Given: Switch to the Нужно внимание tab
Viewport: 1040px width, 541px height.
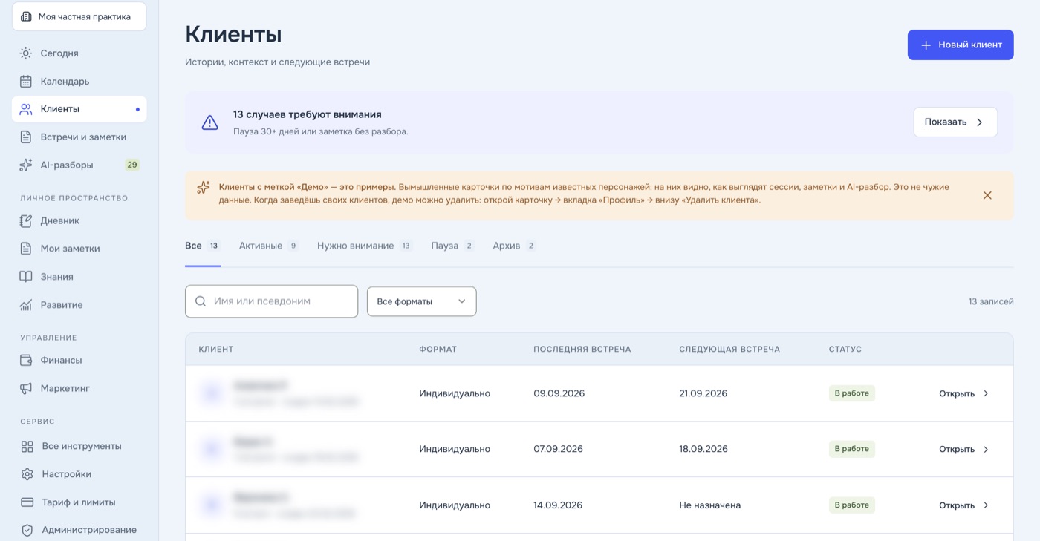Looking at the screenshot, I should (x=365, y=246).
